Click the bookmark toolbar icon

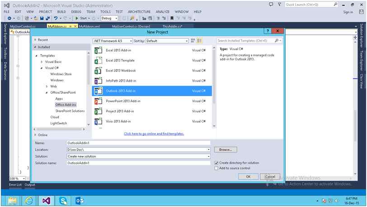tap(172, 18)
